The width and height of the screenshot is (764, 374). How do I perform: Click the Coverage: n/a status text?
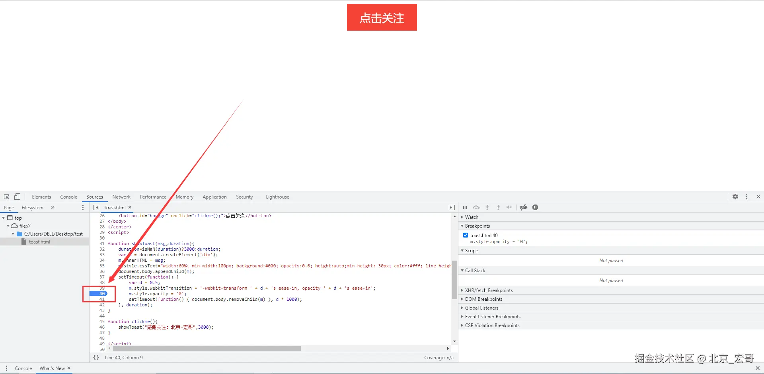point(439,358)
